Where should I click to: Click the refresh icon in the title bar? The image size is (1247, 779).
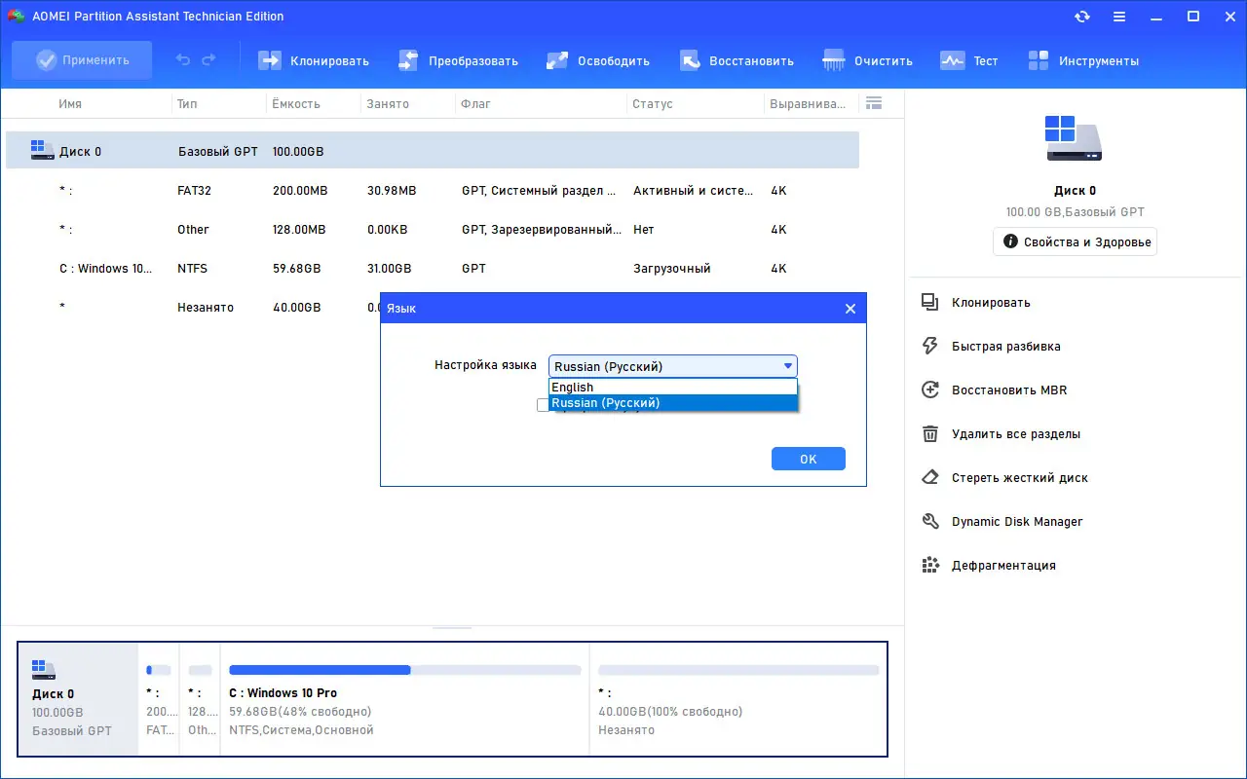[1081, 16]
